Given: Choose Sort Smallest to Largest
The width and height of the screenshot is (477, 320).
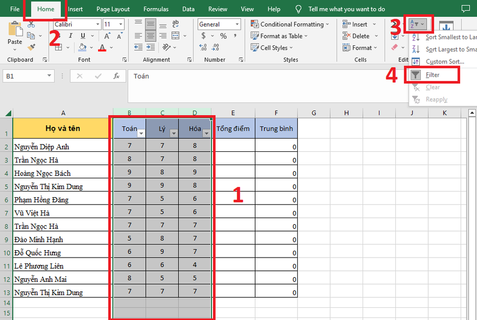Looking at the screenshot, I should (x=443, y=38).
